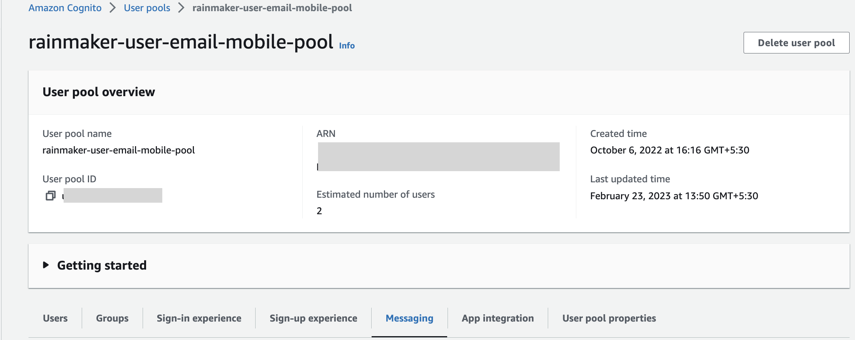Viewport: 855px width, 340px height.
Task: Switch to App integration tab
Action: click(x=498, y=318)
